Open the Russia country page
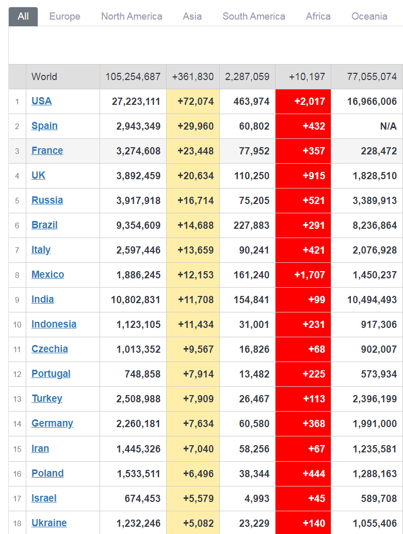 click(47, 200)
